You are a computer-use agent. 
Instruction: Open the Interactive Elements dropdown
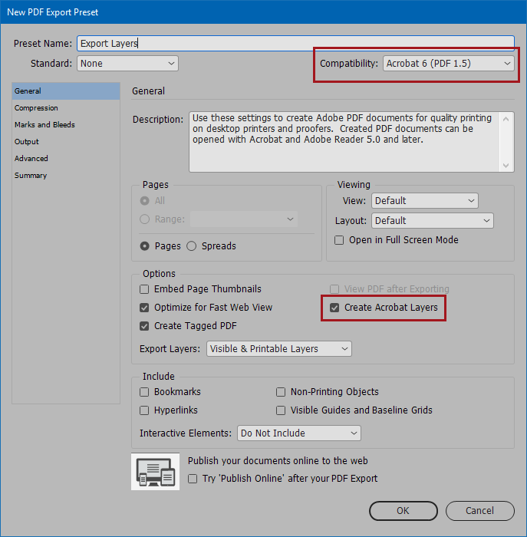(x=299, y=433)
